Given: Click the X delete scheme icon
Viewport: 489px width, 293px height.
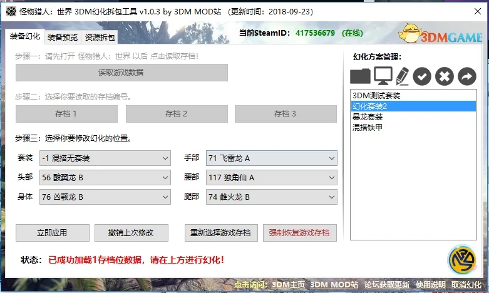Looking at the screenshot, I should coord(445,76).
